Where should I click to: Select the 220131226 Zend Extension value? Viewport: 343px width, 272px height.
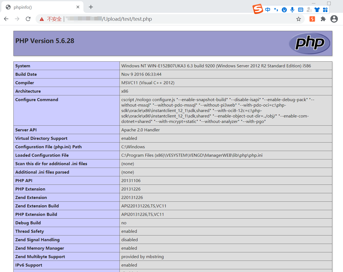click(x=132, y=198)
